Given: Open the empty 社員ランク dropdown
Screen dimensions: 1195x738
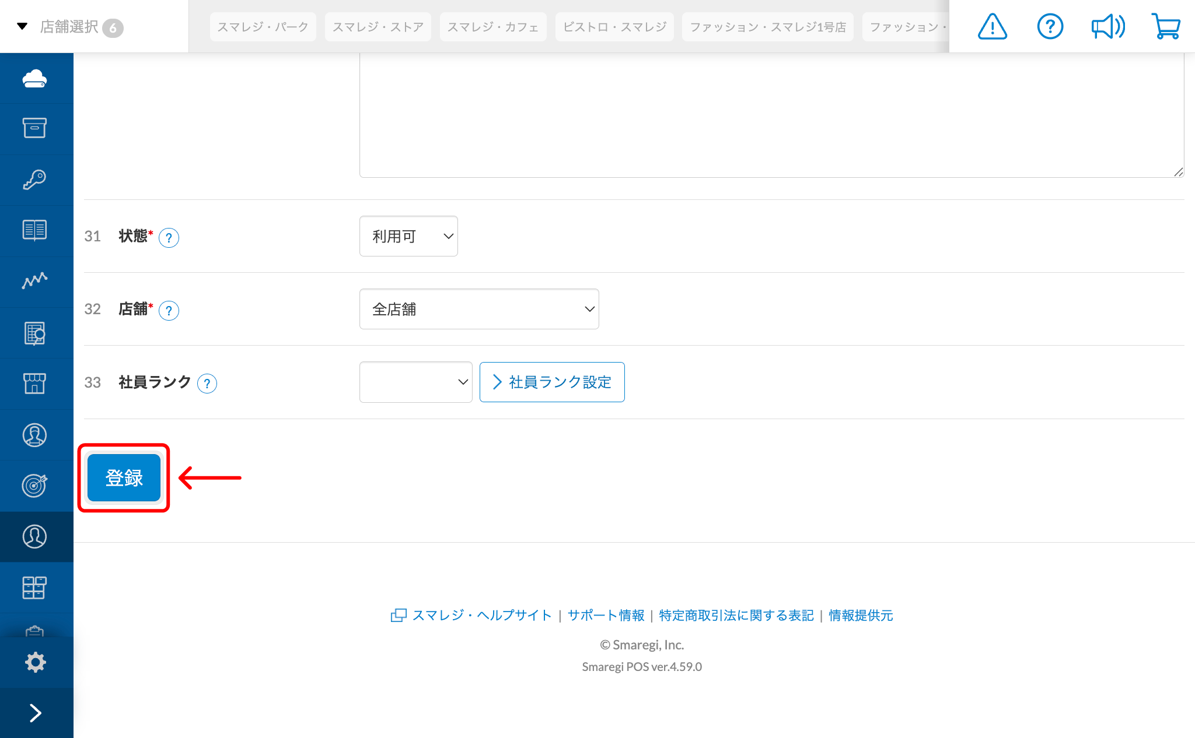Looking at the screenshot, I should coord(415,382).
